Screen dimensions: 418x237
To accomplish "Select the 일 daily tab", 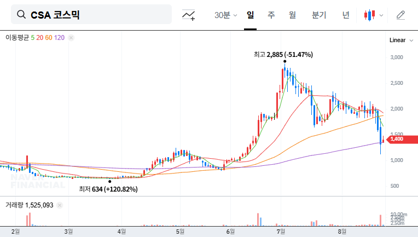I will pyautogui.click(x=250, y=15).
